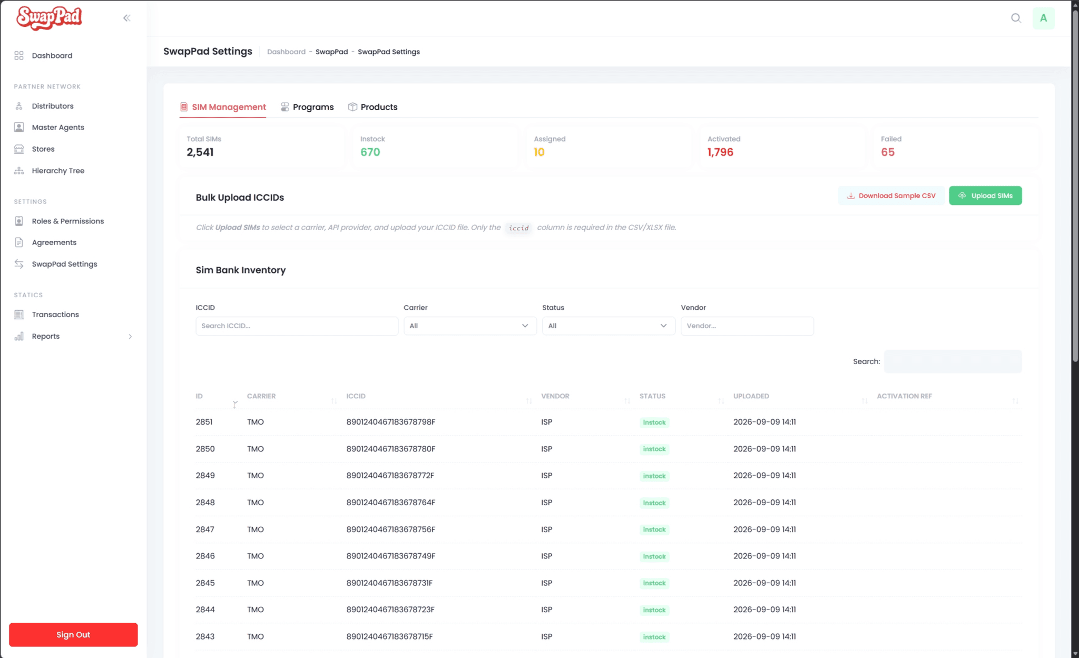Click the iccid code tag in instructions

point(518,228)
